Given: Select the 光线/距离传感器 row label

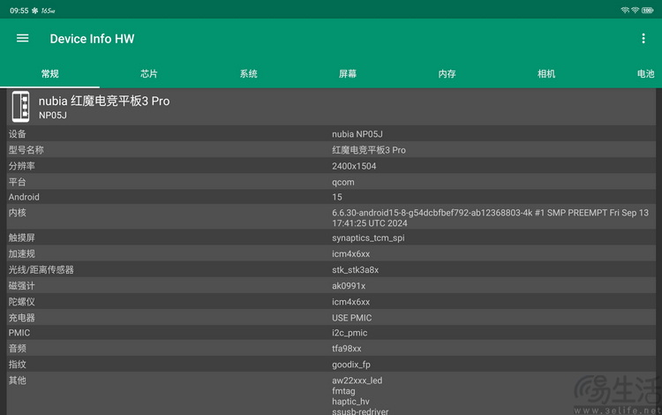Looking at the screenshot, I should point(41,270).
